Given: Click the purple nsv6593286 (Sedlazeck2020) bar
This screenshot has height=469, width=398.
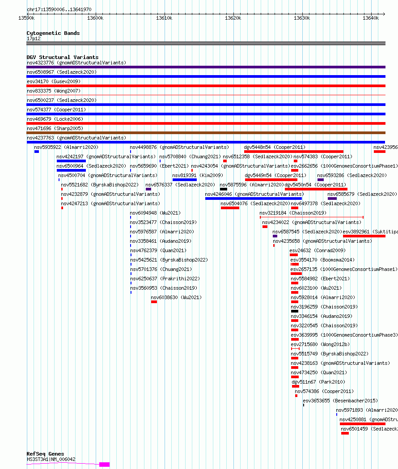Looking at the screenshot, I should pyautogui.click(x=321, y=180).
